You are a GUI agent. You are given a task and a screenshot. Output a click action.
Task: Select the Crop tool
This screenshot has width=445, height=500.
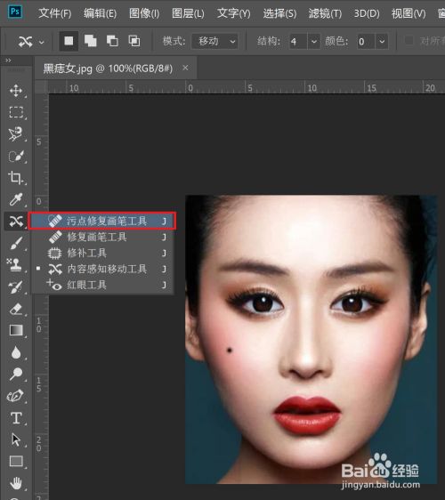coord(15,178)
